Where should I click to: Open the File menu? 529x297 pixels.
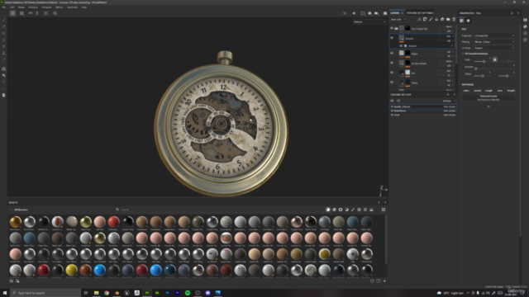tap(3, 7)
